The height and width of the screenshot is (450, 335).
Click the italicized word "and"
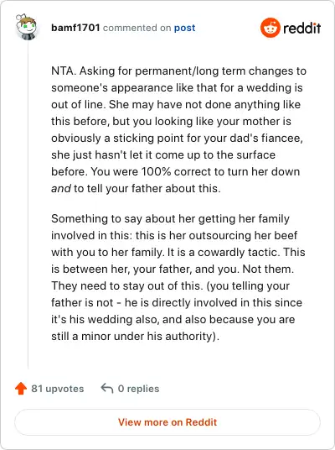click(61, 189)
